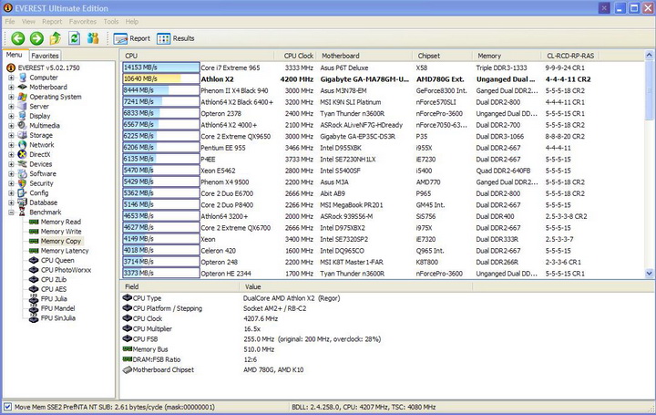Click the Report toolbar button
Viewport: 656px width, 415px height.
pos(132,38)
